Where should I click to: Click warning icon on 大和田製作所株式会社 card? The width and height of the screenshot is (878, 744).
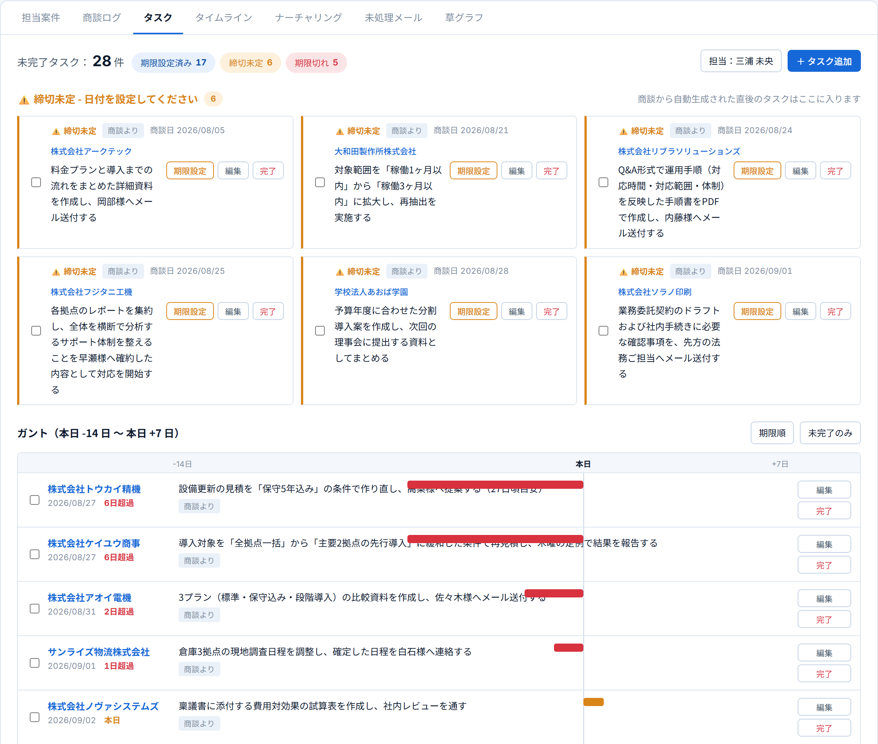(339, 131)
